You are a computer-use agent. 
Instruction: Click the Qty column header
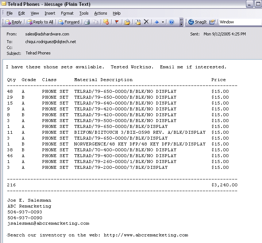[x=11, y=80]
